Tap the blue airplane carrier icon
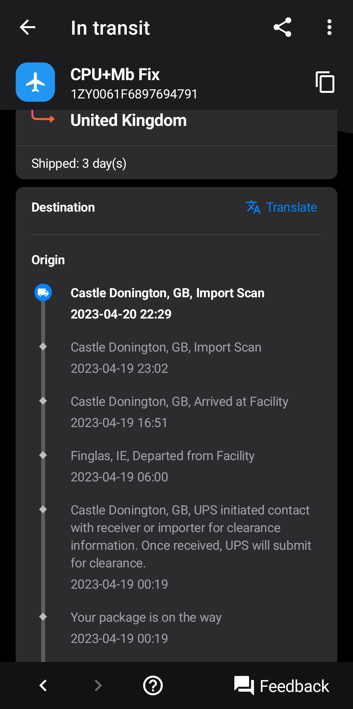This screenshot has height=709, width=353. click(35, 82)
